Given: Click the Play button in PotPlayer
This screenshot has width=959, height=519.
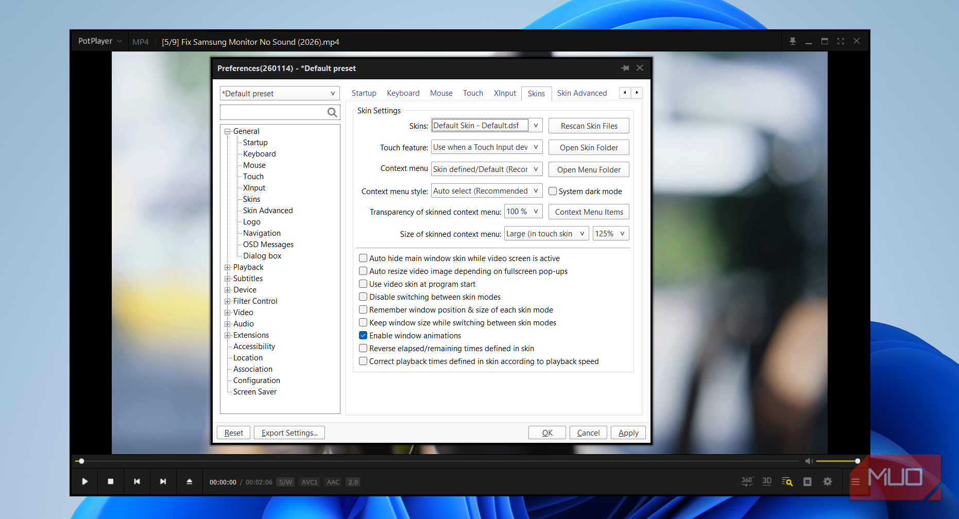Looking at the screenshot, I should [x=85, y=481].
